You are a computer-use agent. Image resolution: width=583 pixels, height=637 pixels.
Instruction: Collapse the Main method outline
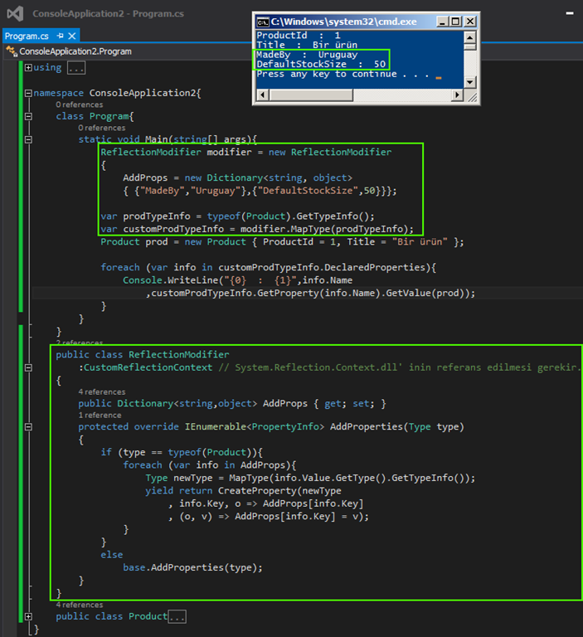(29, 139)
